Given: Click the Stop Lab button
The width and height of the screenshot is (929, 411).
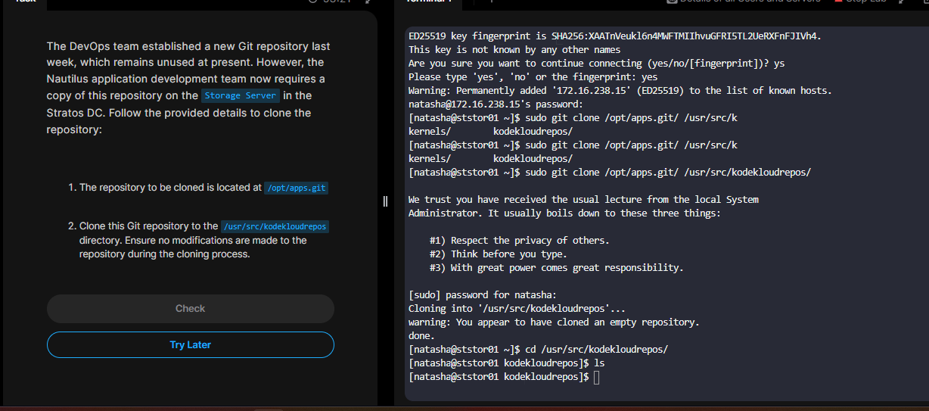Looking at the screenshot, I should coord(865,2).
